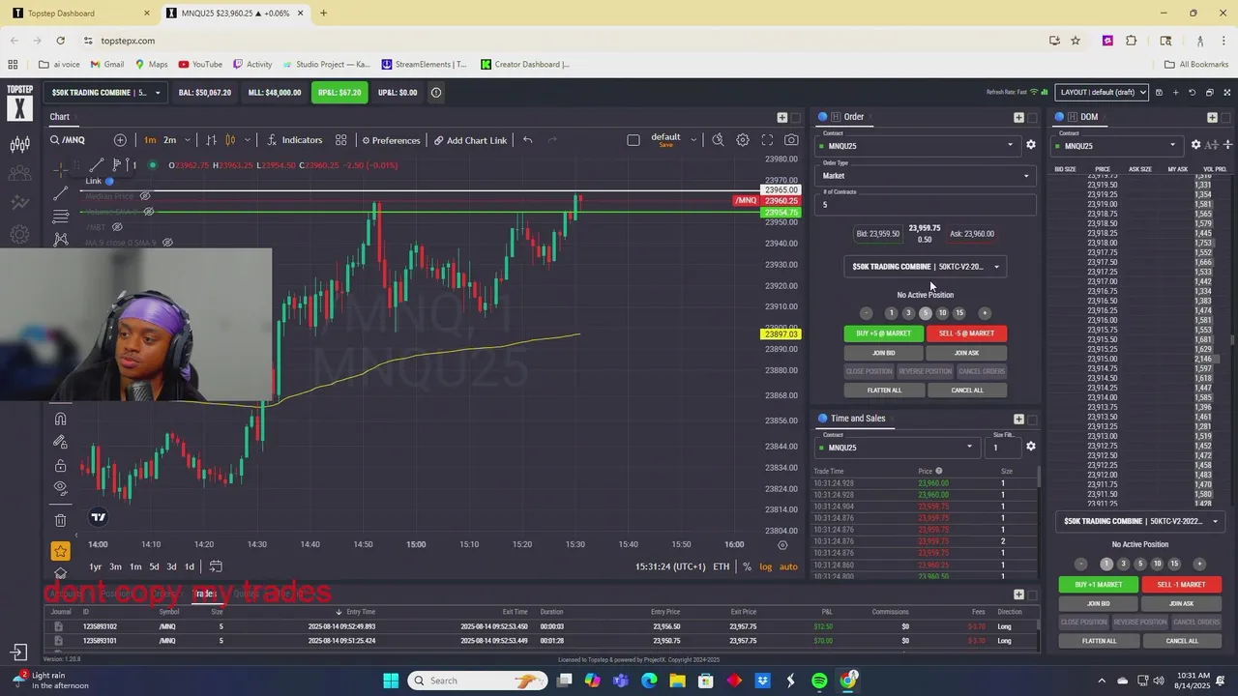
Task: Switch to the Trades tab
Action: coord(204,594)
